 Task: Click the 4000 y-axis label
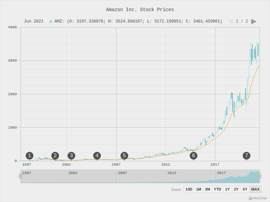pyautogui.click(x=12, y=27)
